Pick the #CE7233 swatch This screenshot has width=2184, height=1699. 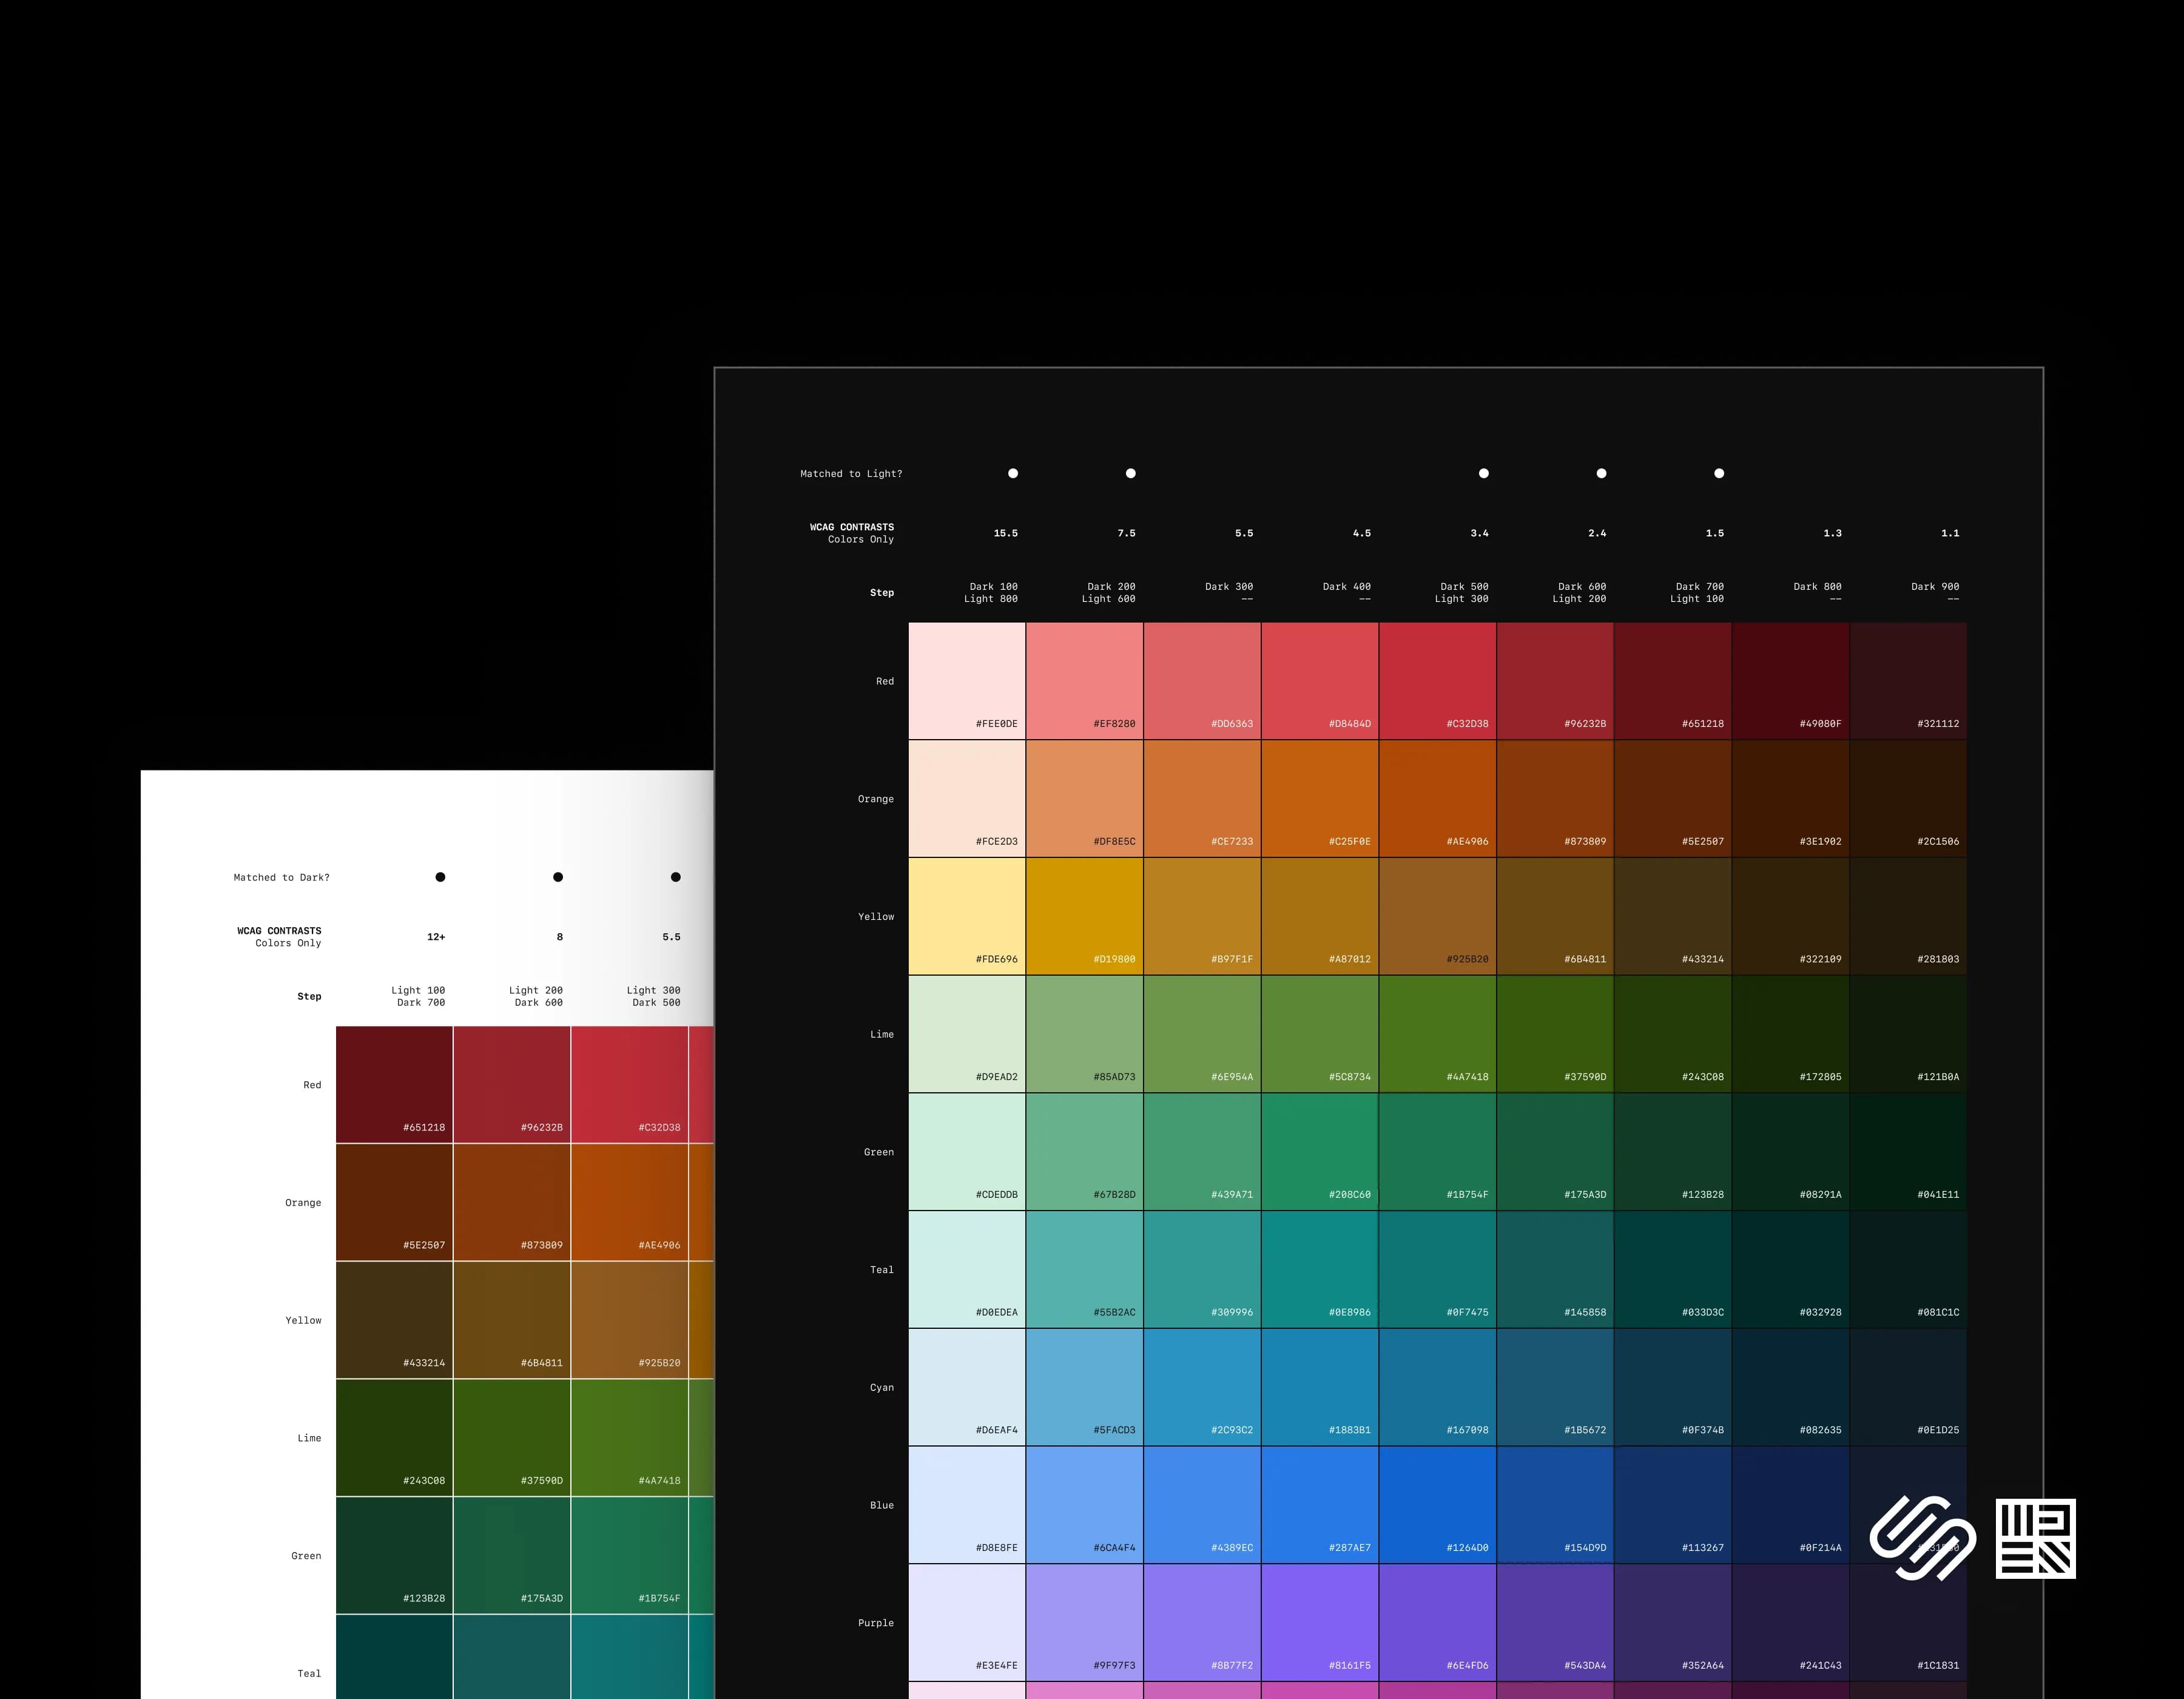tap(1202, 799)
